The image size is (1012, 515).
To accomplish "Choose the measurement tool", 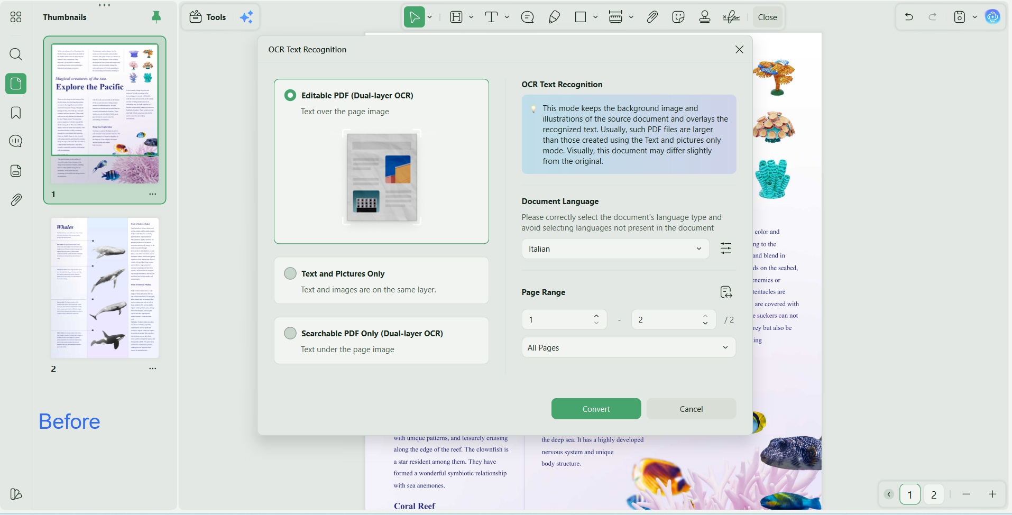I will (615, 17).
